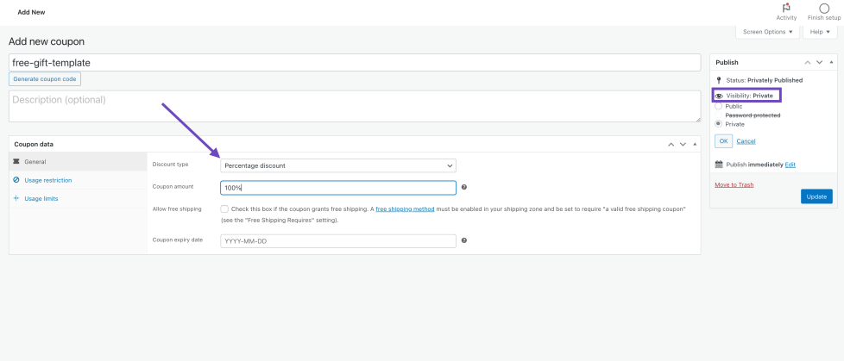Switch to the Usage restriction tab
This screenshot has height=361, width=844.
coord(47,180)
